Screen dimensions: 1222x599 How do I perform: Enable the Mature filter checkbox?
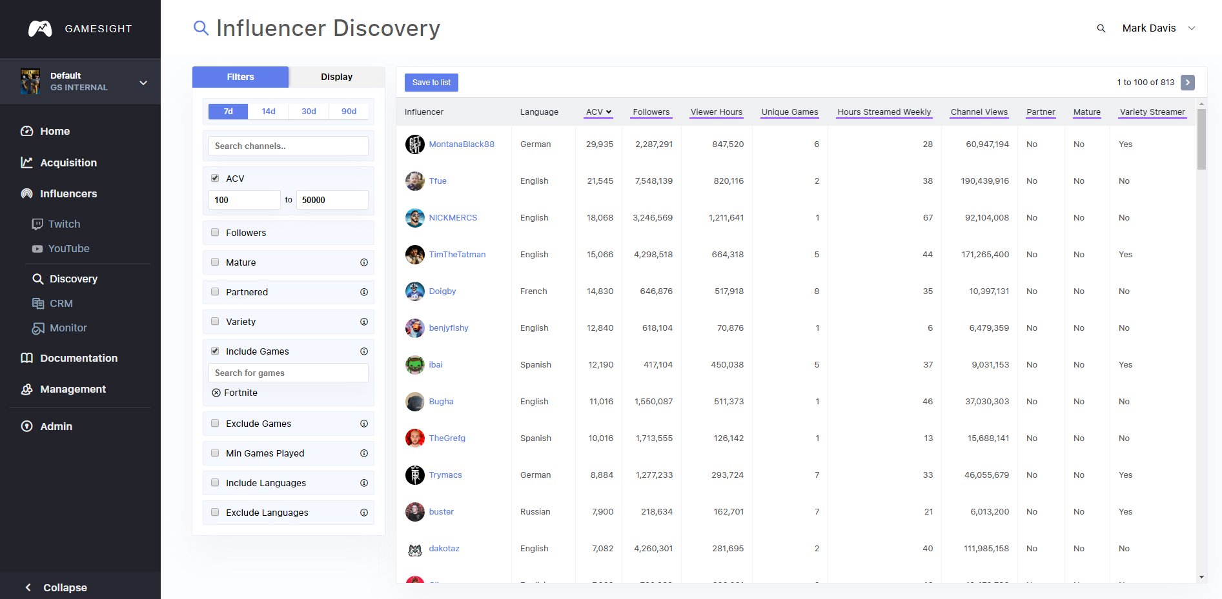215,262
